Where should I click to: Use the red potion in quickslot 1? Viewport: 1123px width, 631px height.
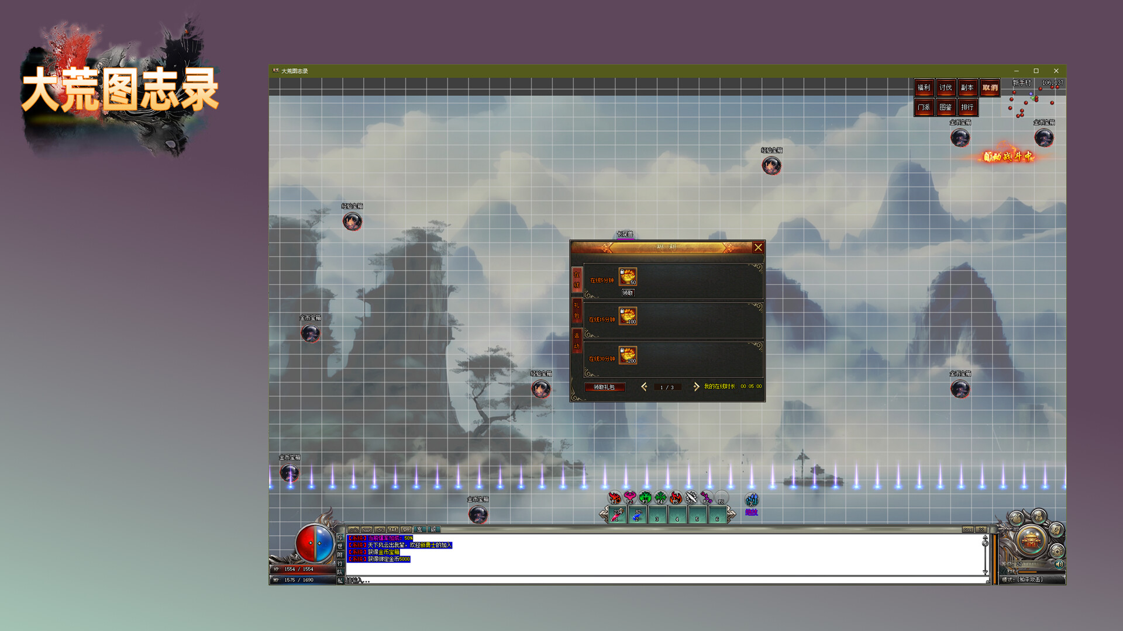point(616,515)
